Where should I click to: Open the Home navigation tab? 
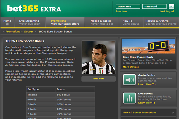coord(7,22)
